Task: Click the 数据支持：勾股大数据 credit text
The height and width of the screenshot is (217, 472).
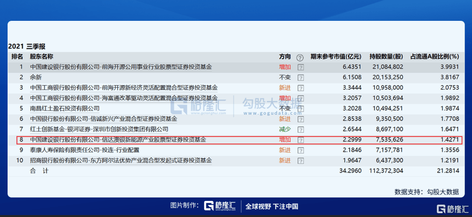Action: (x=427, y=192)
